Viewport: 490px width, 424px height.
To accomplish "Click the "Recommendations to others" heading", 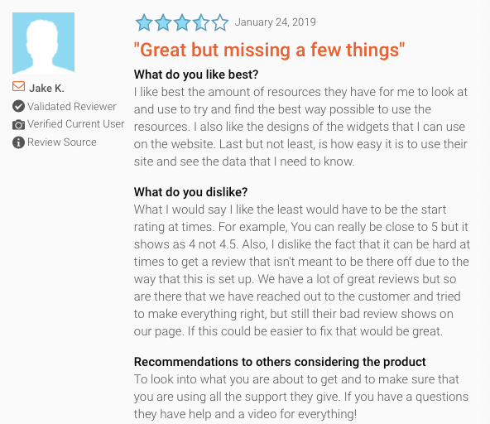I will 280,362.
